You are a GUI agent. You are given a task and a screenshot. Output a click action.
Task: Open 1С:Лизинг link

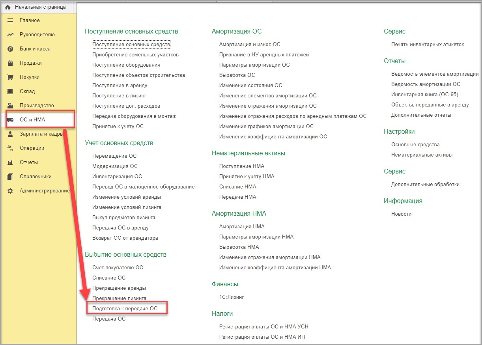[x=232, y=297]
